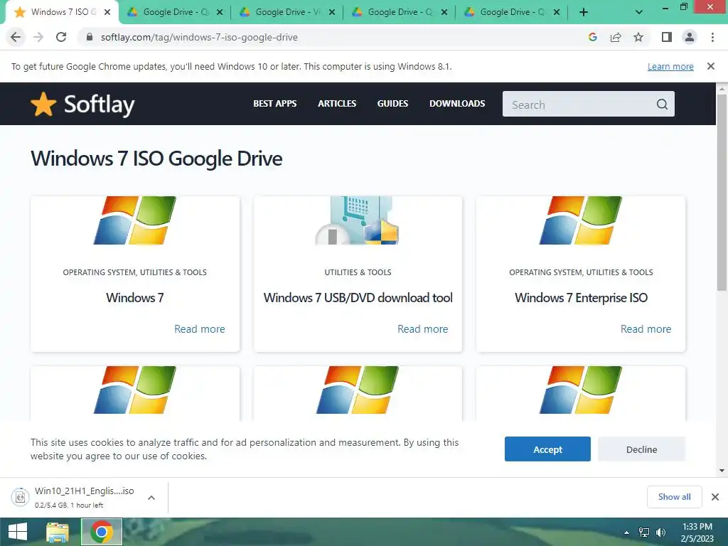Click Show all downloads
The height and width of the screenshot is (546, 728).
coord(675,497)
